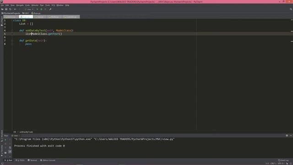Click the Repo.py file breadcrumb
293x165 pixels.
click(36, 13)
